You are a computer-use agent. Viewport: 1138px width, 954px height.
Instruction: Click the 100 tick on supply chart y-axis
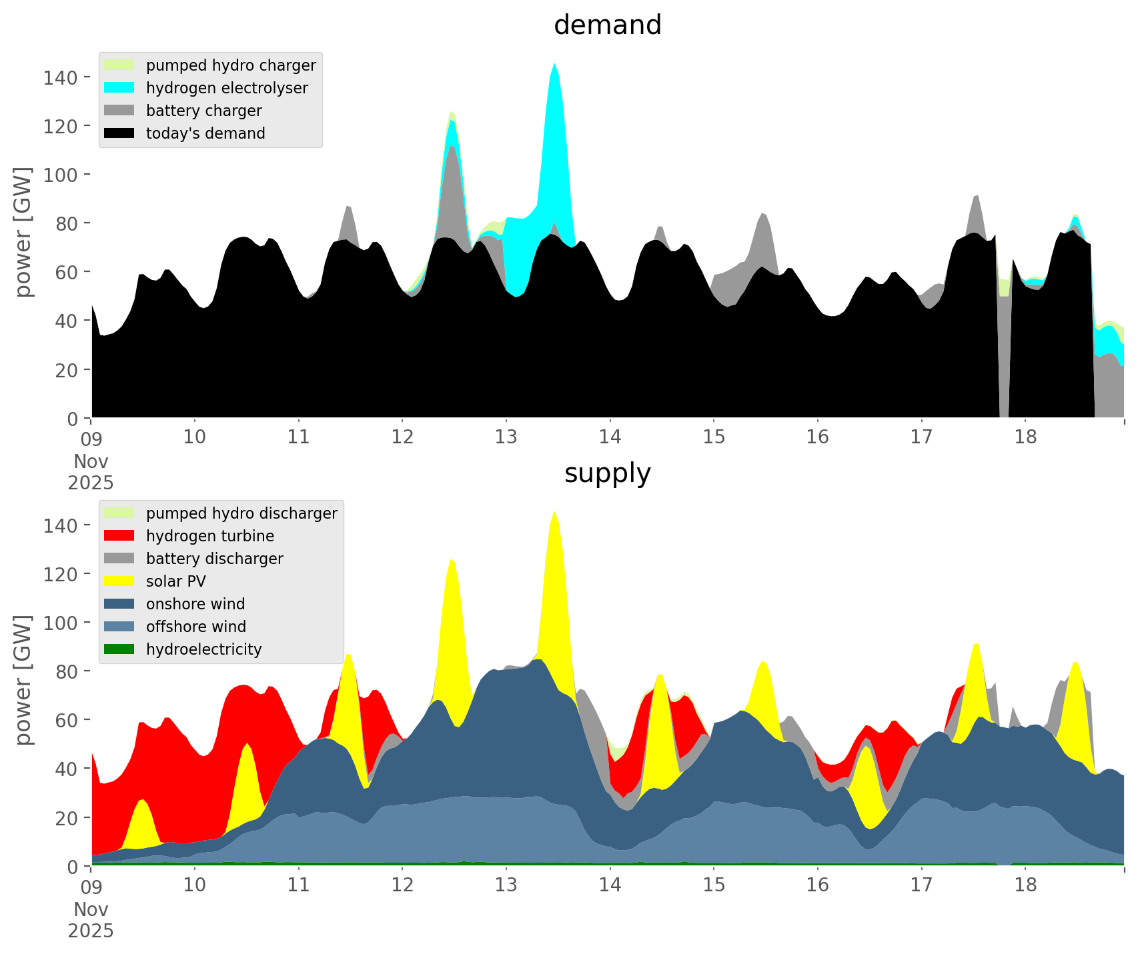tap(60, 623)
